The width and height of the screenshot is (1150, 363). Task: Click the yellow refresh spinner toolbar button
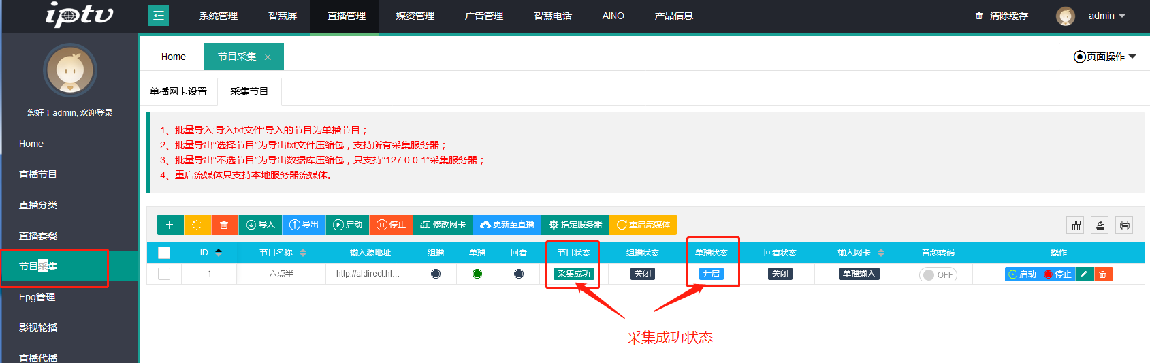pos(197,225)
